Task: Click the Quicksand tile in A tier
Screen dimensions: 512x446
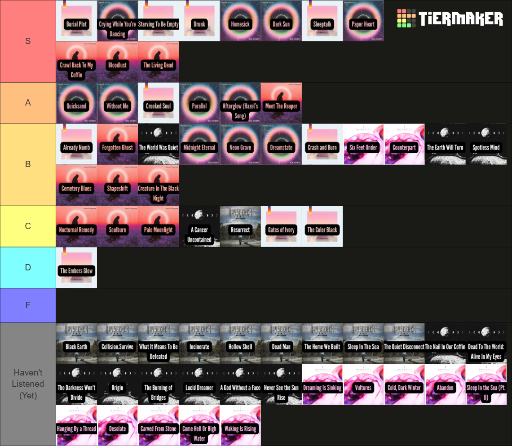Action: click(x=76, y=103)
